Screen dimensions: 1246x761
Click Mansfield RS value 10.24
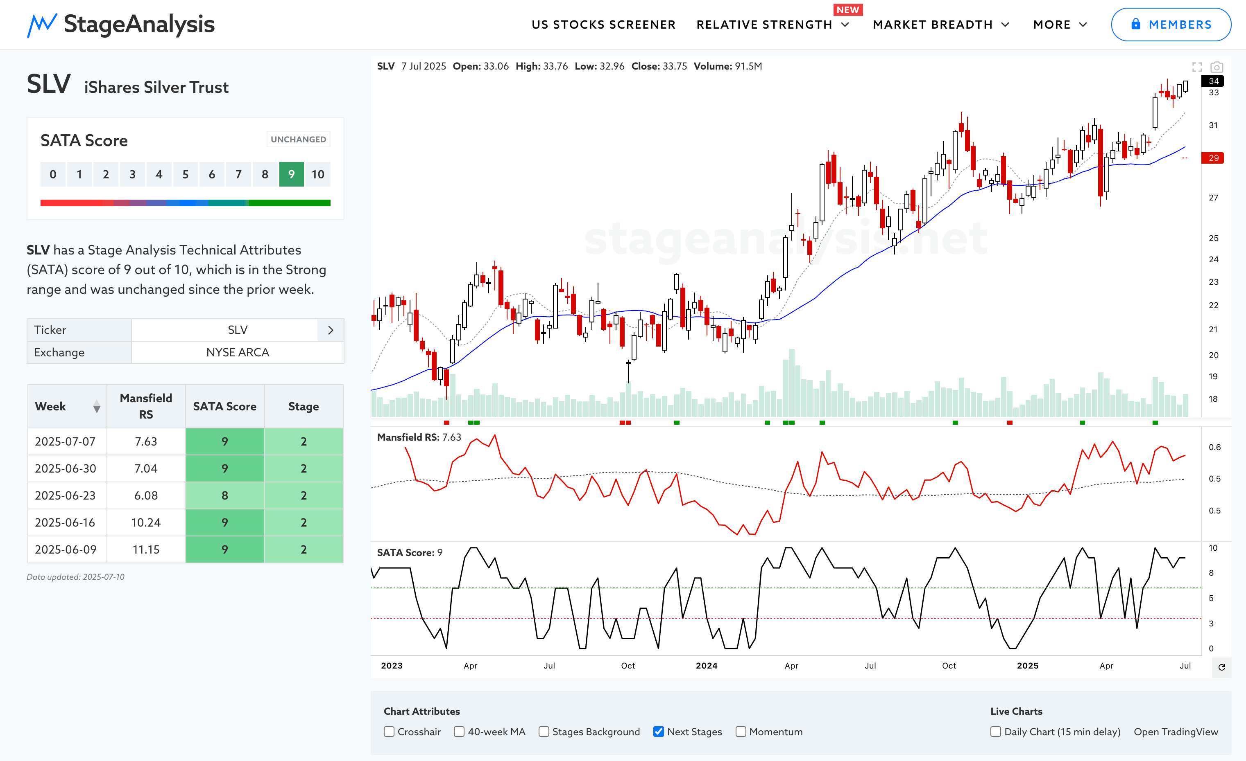146,522
